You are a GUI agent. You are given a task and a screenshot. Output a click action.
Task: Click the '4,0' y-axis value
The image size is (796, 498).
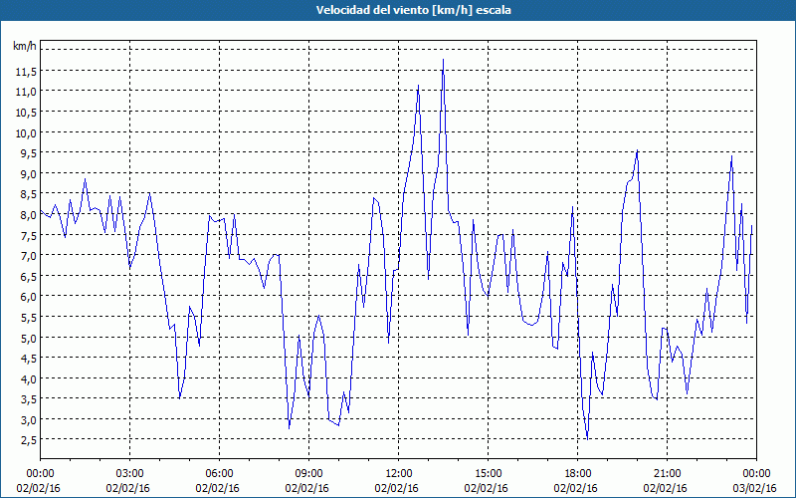pyautogui.click(x=28, y=378)
